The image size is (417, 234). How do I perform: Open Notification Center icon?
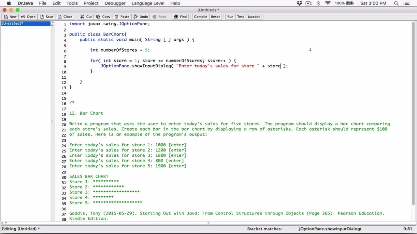click(406, 3)
